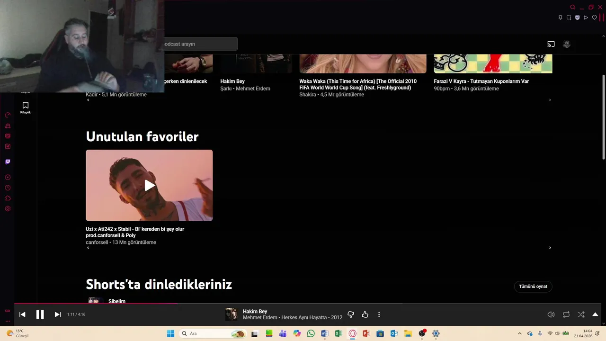Toggle shuffle mode
Viewport: 606px width, 341px height.
pyautogui.click(x=581, y=314)
